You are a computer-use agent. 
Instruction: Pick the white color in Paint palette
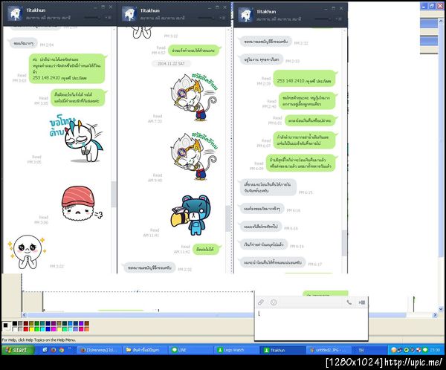point(15,329)
